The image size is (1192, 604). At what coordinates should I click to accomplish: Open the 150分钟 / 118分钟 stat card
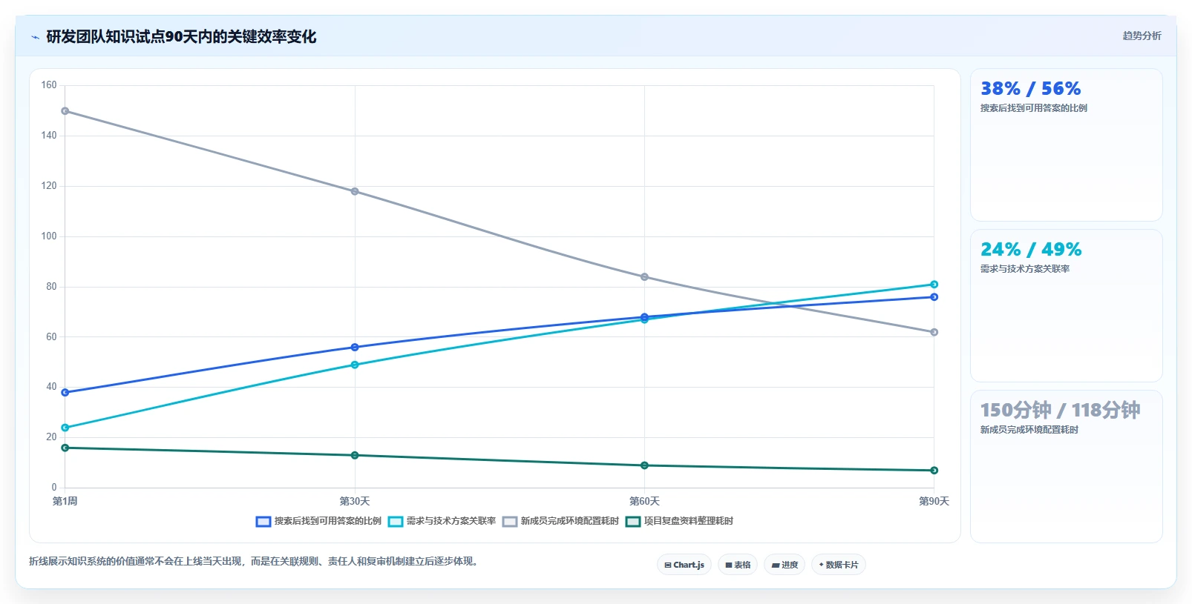pos(1067,467)
